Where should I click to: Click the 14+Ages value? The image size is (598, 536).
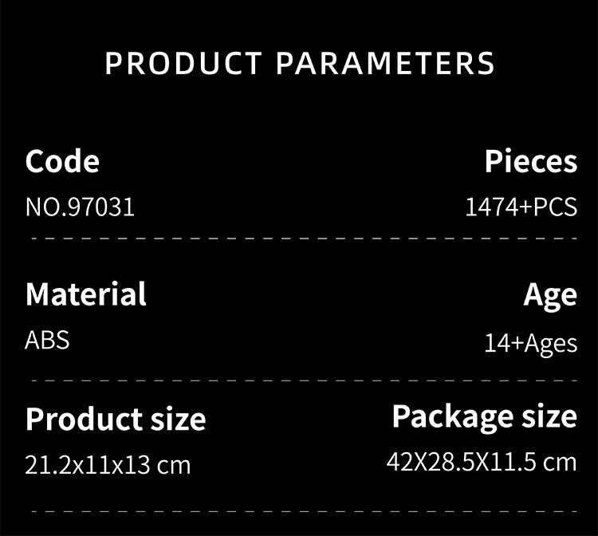(530, 343)
